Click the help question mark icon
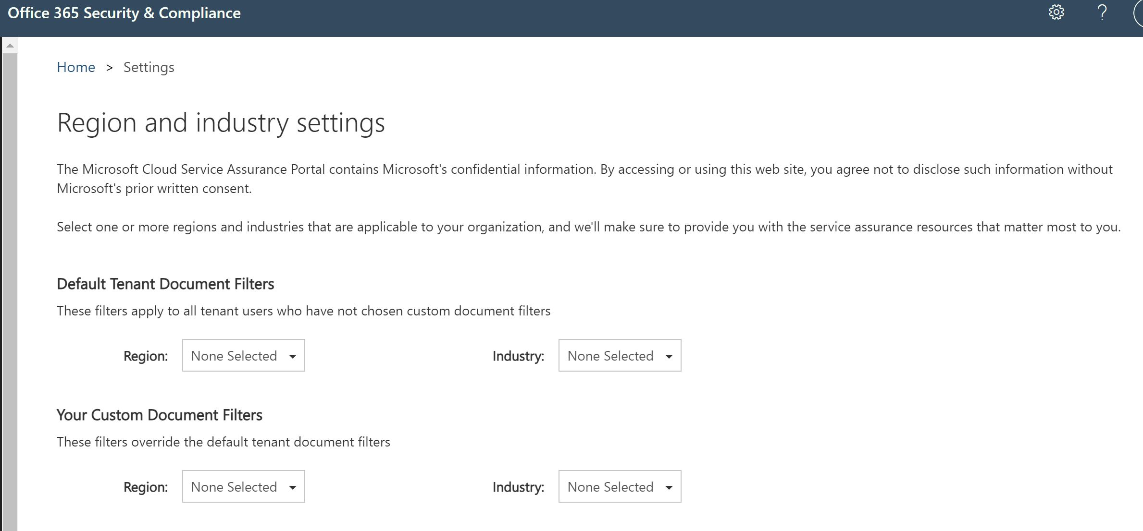1143x531 pixels. pos(1102,12)
